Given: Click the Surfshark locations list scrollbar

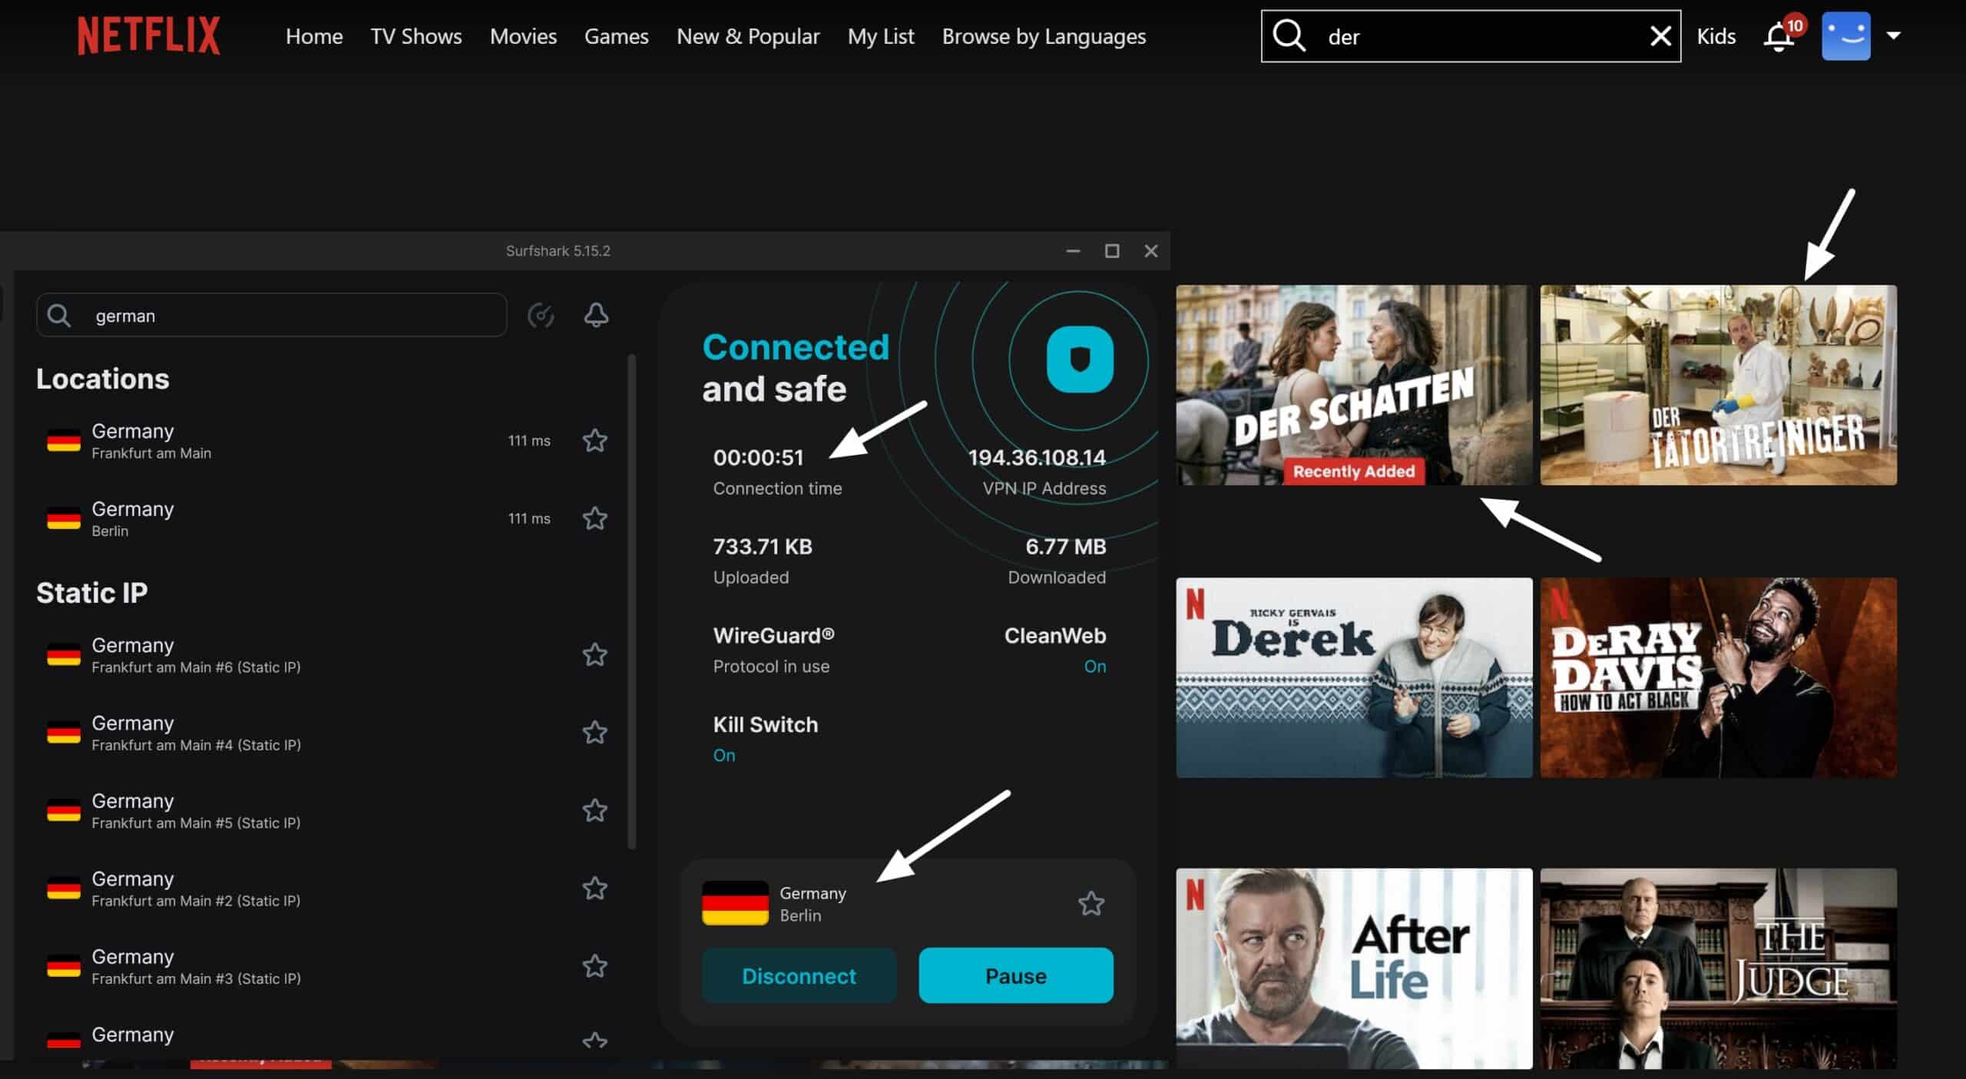Looking at the screenshot, I should 632,601.
